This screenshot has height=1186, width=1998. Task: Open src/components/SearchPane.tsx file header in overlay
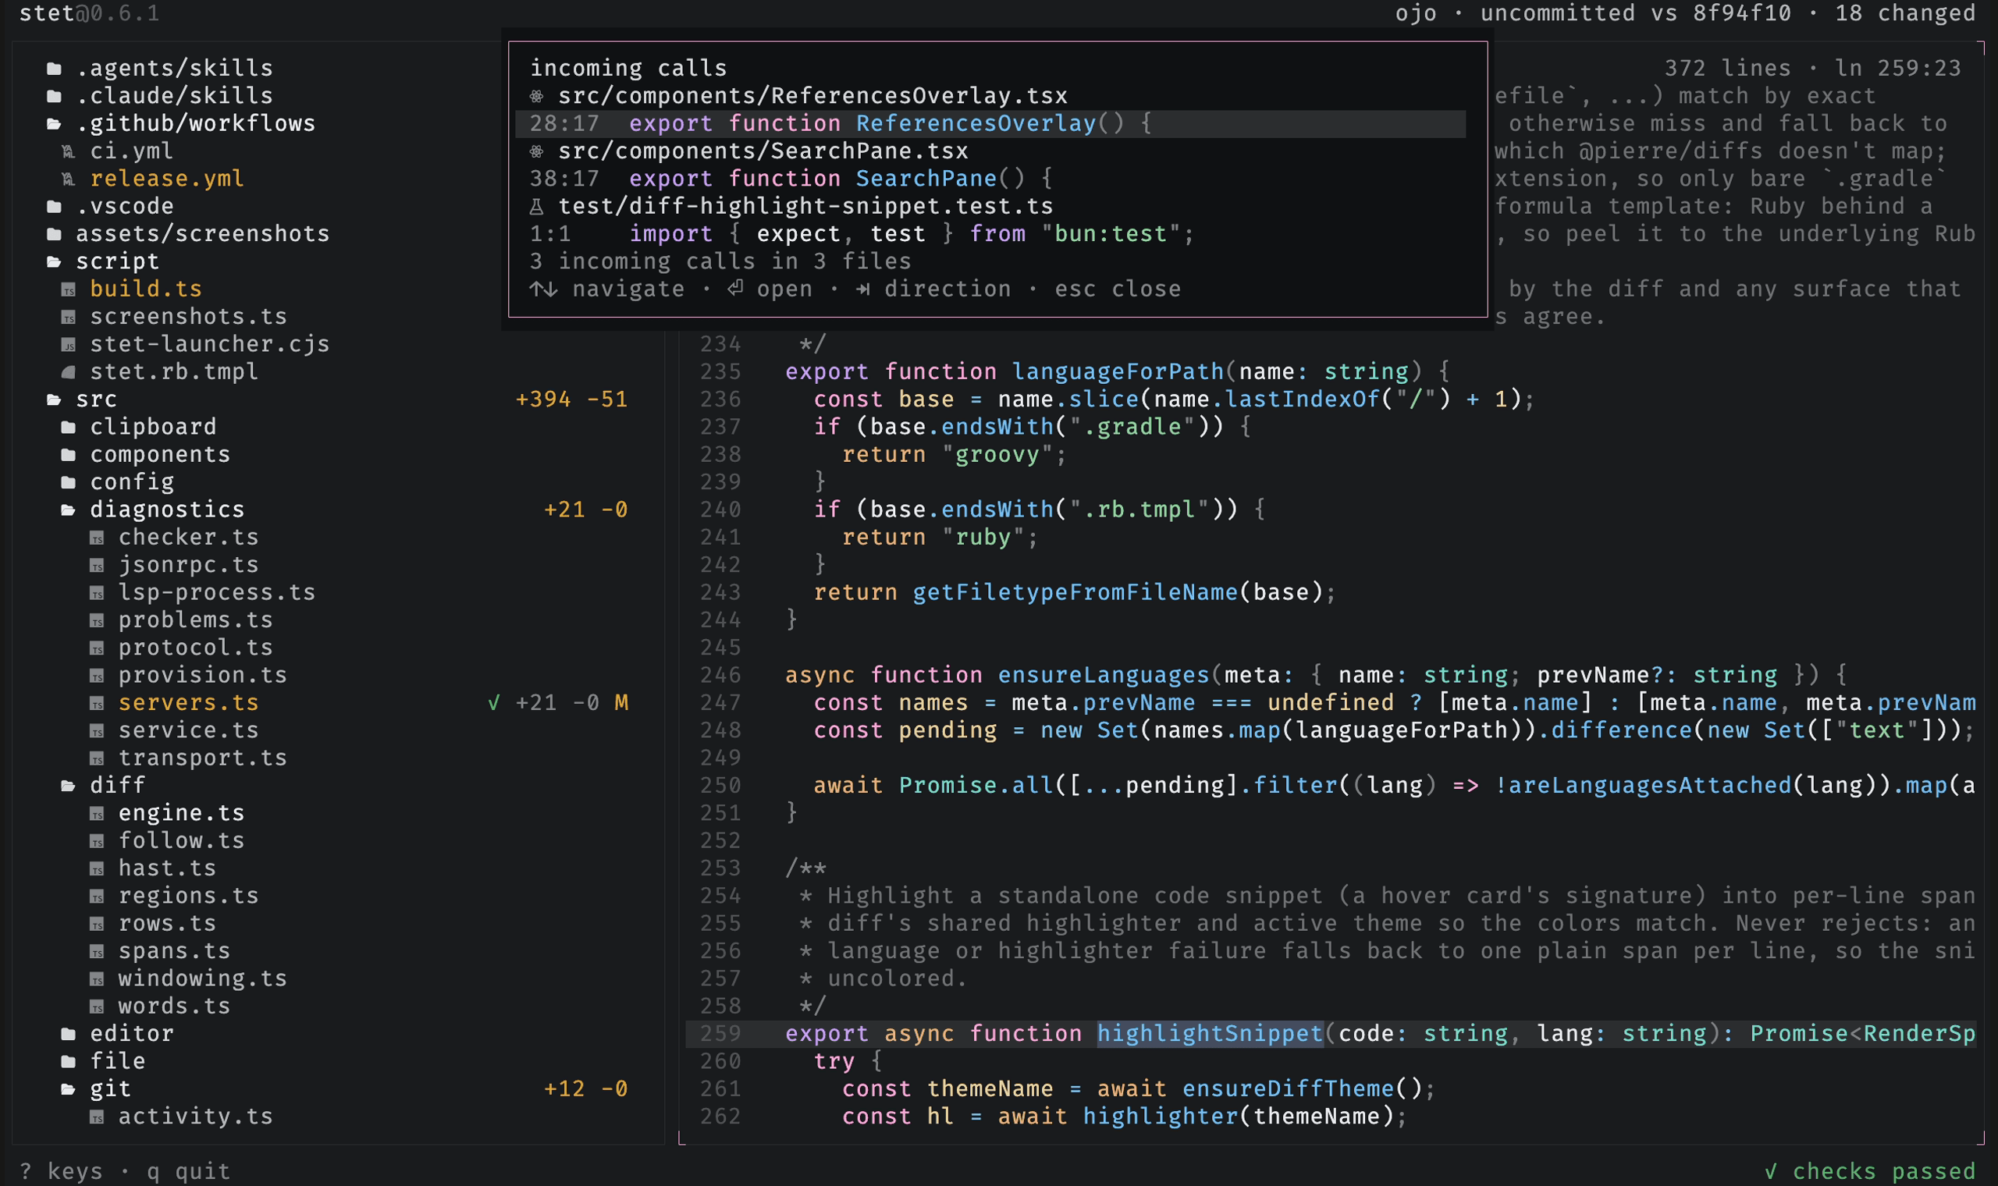click(763, 151)
